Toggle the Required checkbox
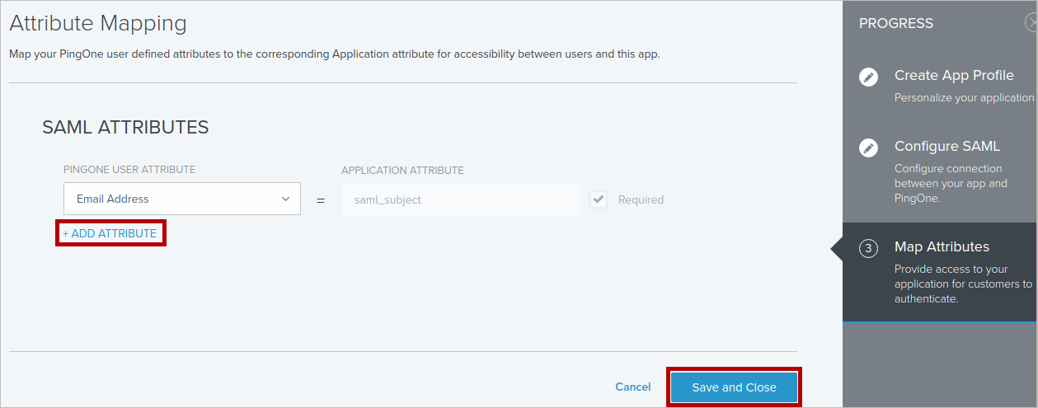Viewport: 1038px width, 408px height. [599, 199]
